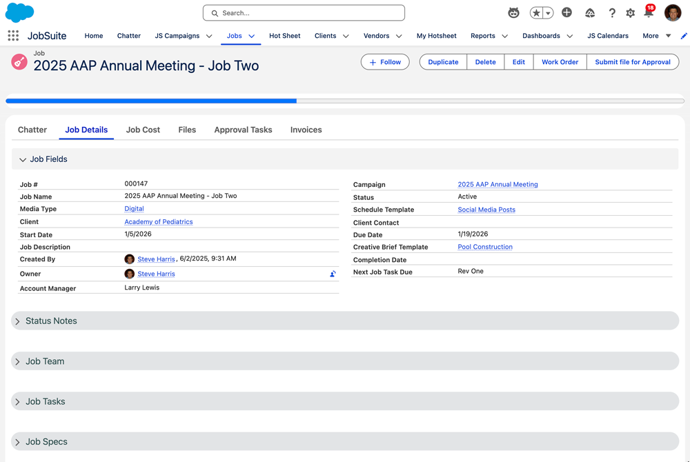Open the Salesforce global search bar
Image resolution: width=690 pixels, height=462 pixels.
304,12
